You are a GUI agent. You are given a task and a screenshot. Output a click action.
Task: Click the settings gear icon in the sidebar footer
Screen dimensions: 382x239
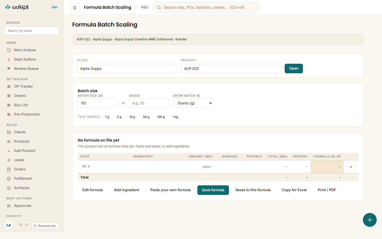21,225
